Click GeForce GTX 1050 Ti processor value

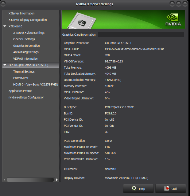(118, 43)
